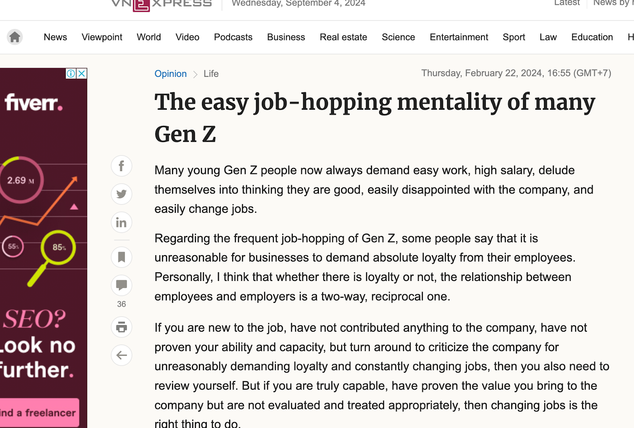Click the Find a freelancer ad button

click(x=39, y=413)
